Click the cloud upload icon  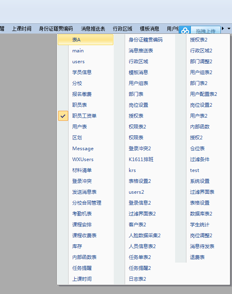click(185, 31)
